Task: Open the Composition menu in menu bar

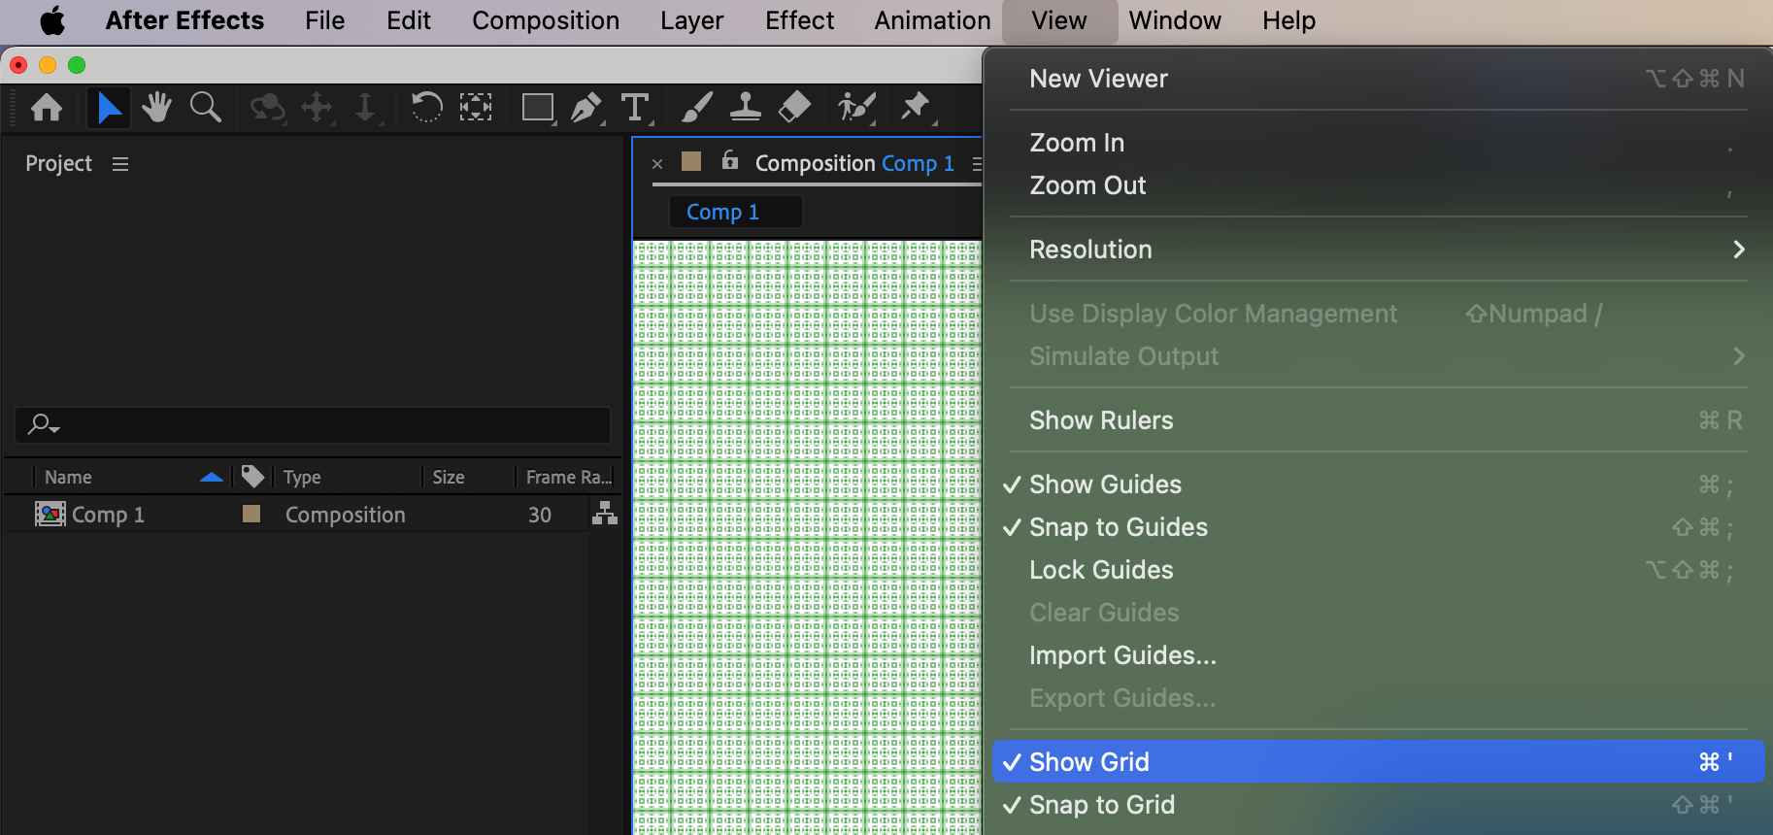Action: point(545,20)
